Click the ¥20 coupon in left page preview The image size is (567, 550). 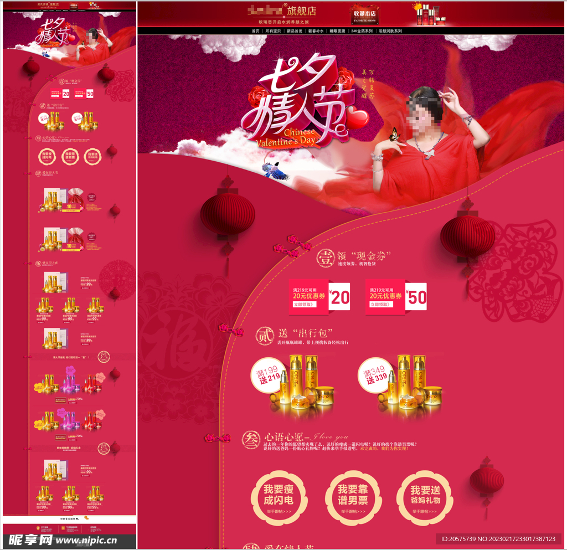click(60, 94)
